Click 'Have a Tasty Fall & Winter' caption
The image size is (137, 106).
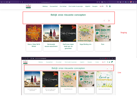(34, 45)
